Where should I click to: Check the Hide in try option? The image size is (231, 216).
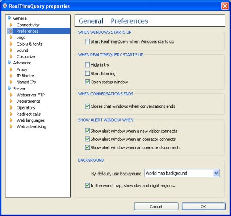[x=87, y=64]
